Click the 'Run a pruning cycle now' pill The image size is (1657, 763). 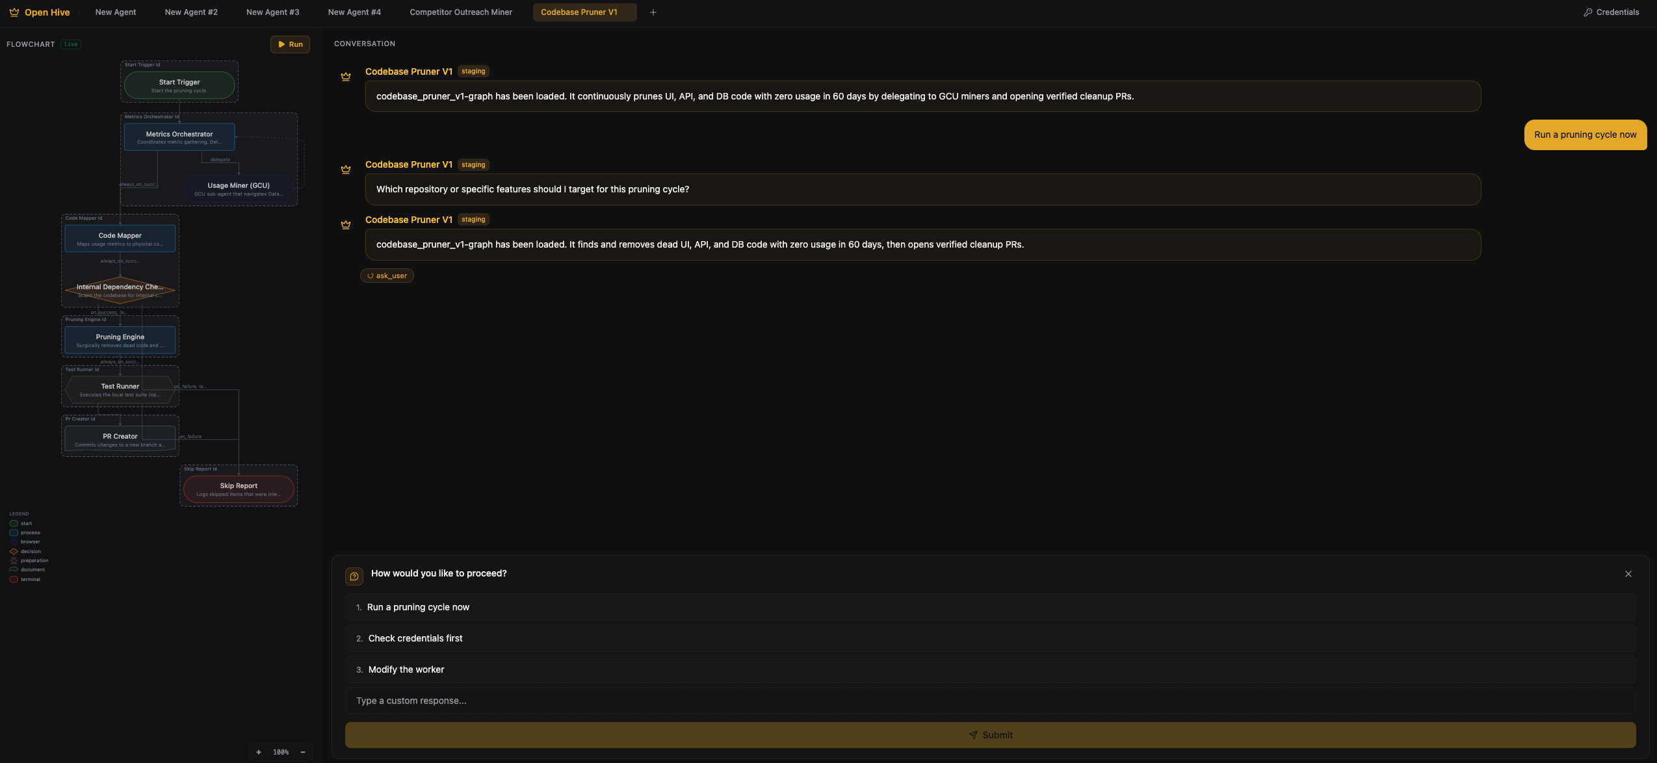[x=1584, y=135]
